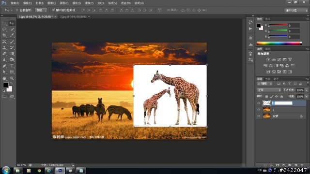
Task: Toggle lock all padlock icon
Action: tap(281, 97)
